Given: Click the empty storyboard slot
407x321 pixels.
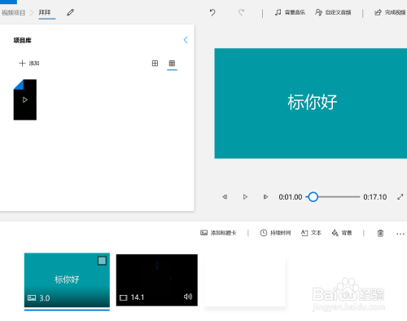Looking at the screenshot, I should pos(245,281).
